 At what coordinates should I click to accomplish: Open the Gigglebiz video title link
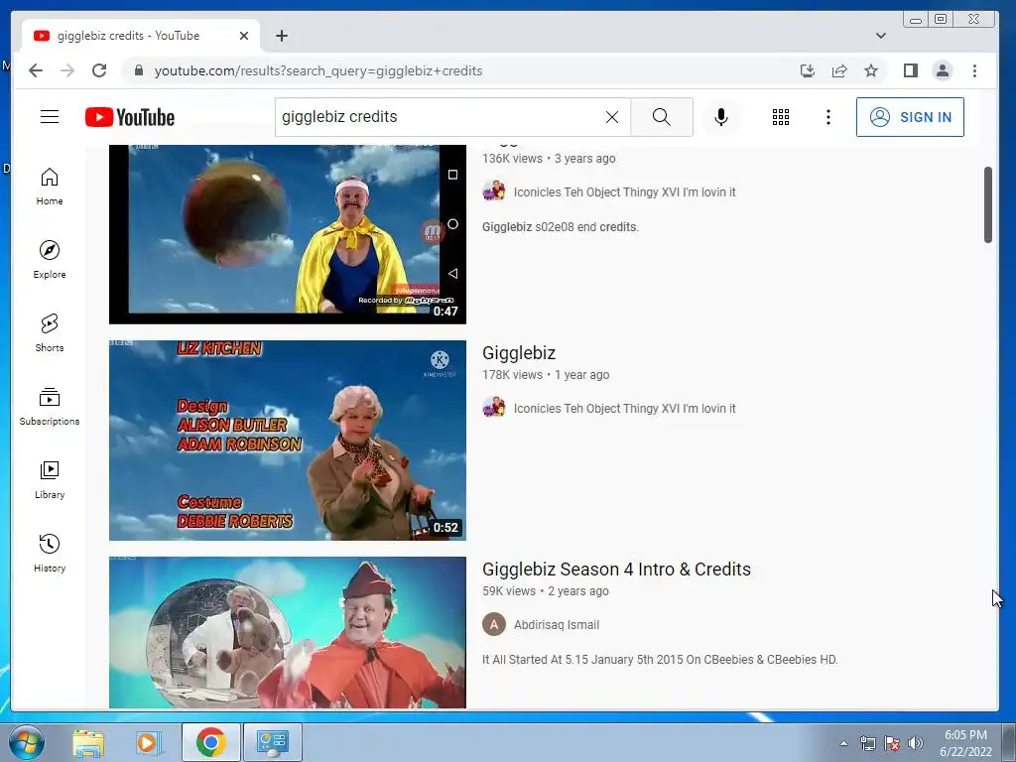[518, 353]
